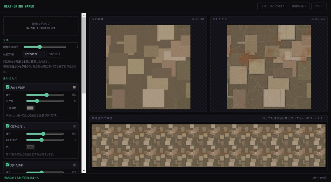Click the sidebar scrollbar up arrow
Screen dimensions: 331x182
pyautogui.click(x=84, y=15)
